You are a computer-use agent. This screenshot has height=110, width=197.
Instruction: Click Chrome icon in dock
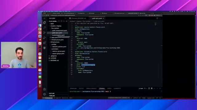(40, 29)
